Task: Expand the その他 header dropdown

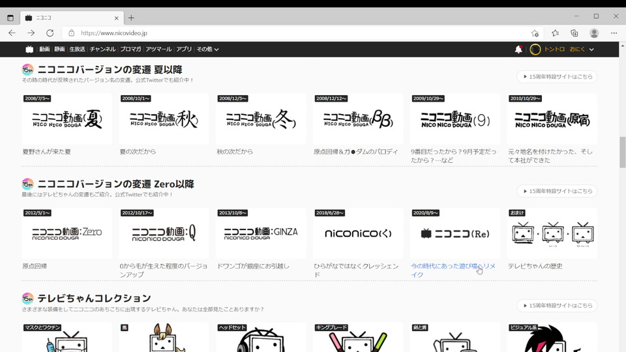Action: pyautogui.click(x=207, y=49)
